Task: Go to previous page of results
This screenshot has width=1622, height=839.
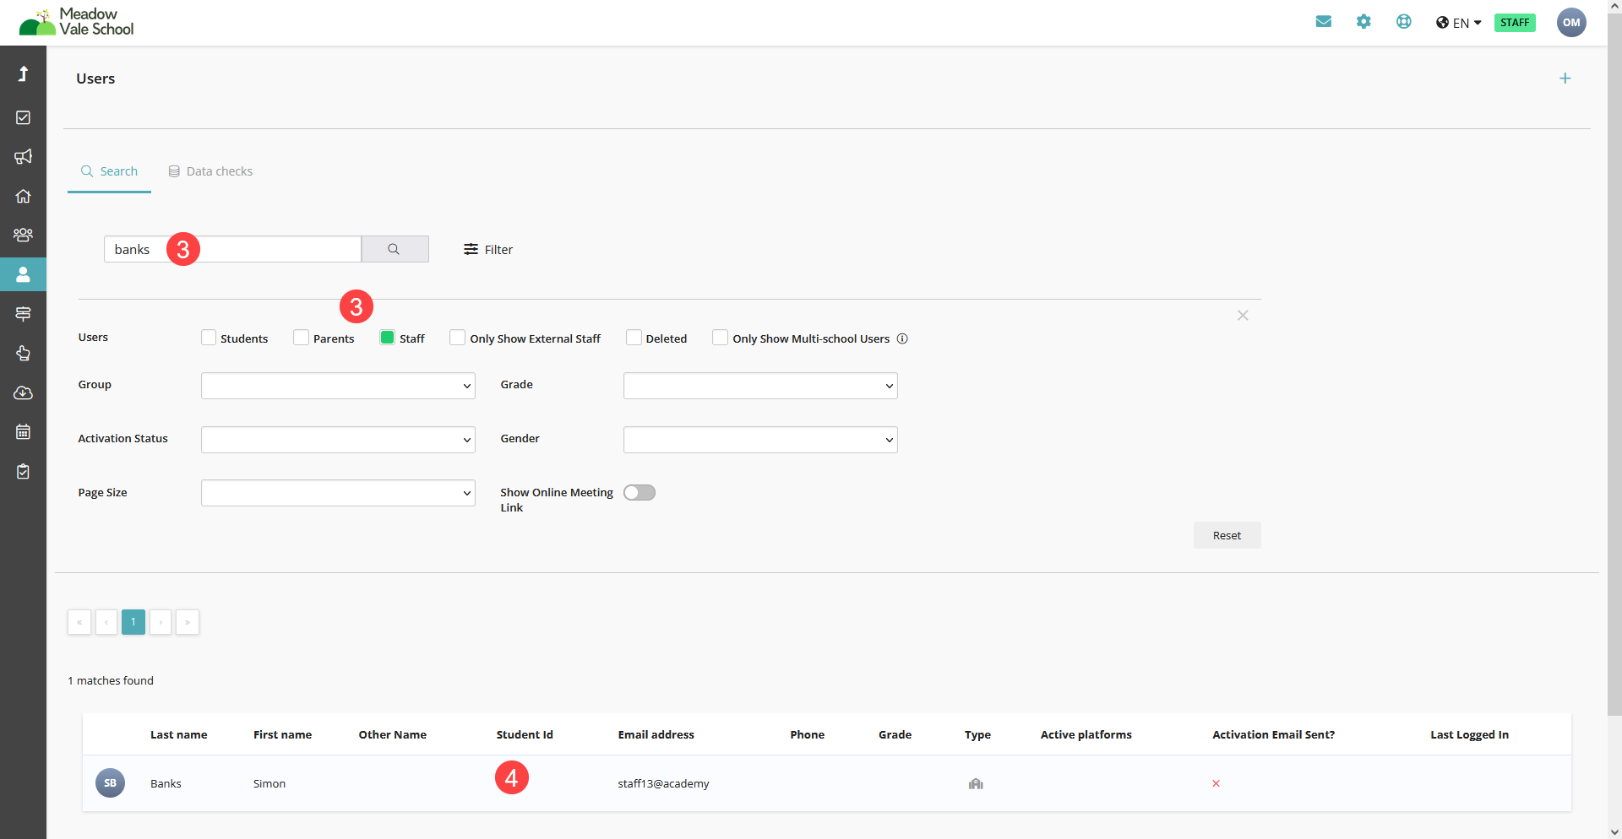Action: (106, 622)
